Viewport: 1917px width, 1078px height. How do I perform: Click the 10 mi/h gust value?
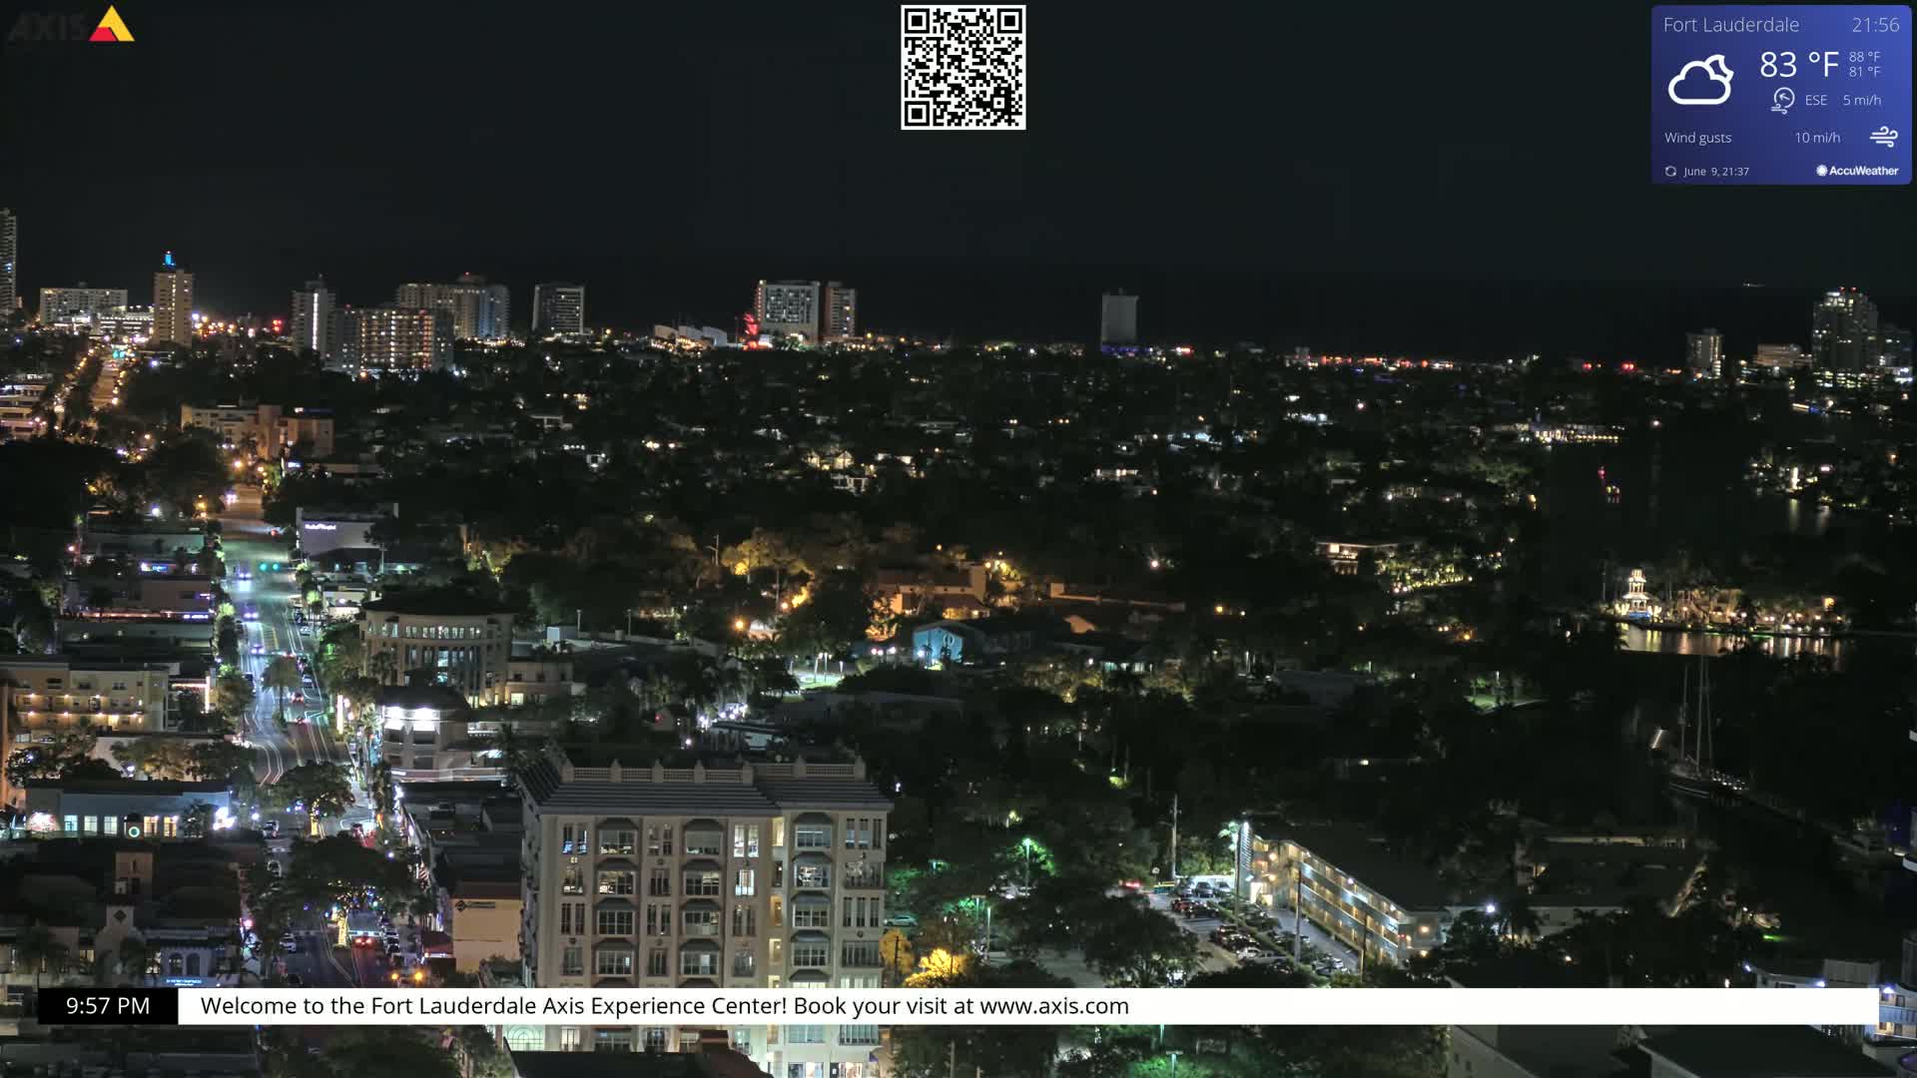click(x=1817, y=138)
